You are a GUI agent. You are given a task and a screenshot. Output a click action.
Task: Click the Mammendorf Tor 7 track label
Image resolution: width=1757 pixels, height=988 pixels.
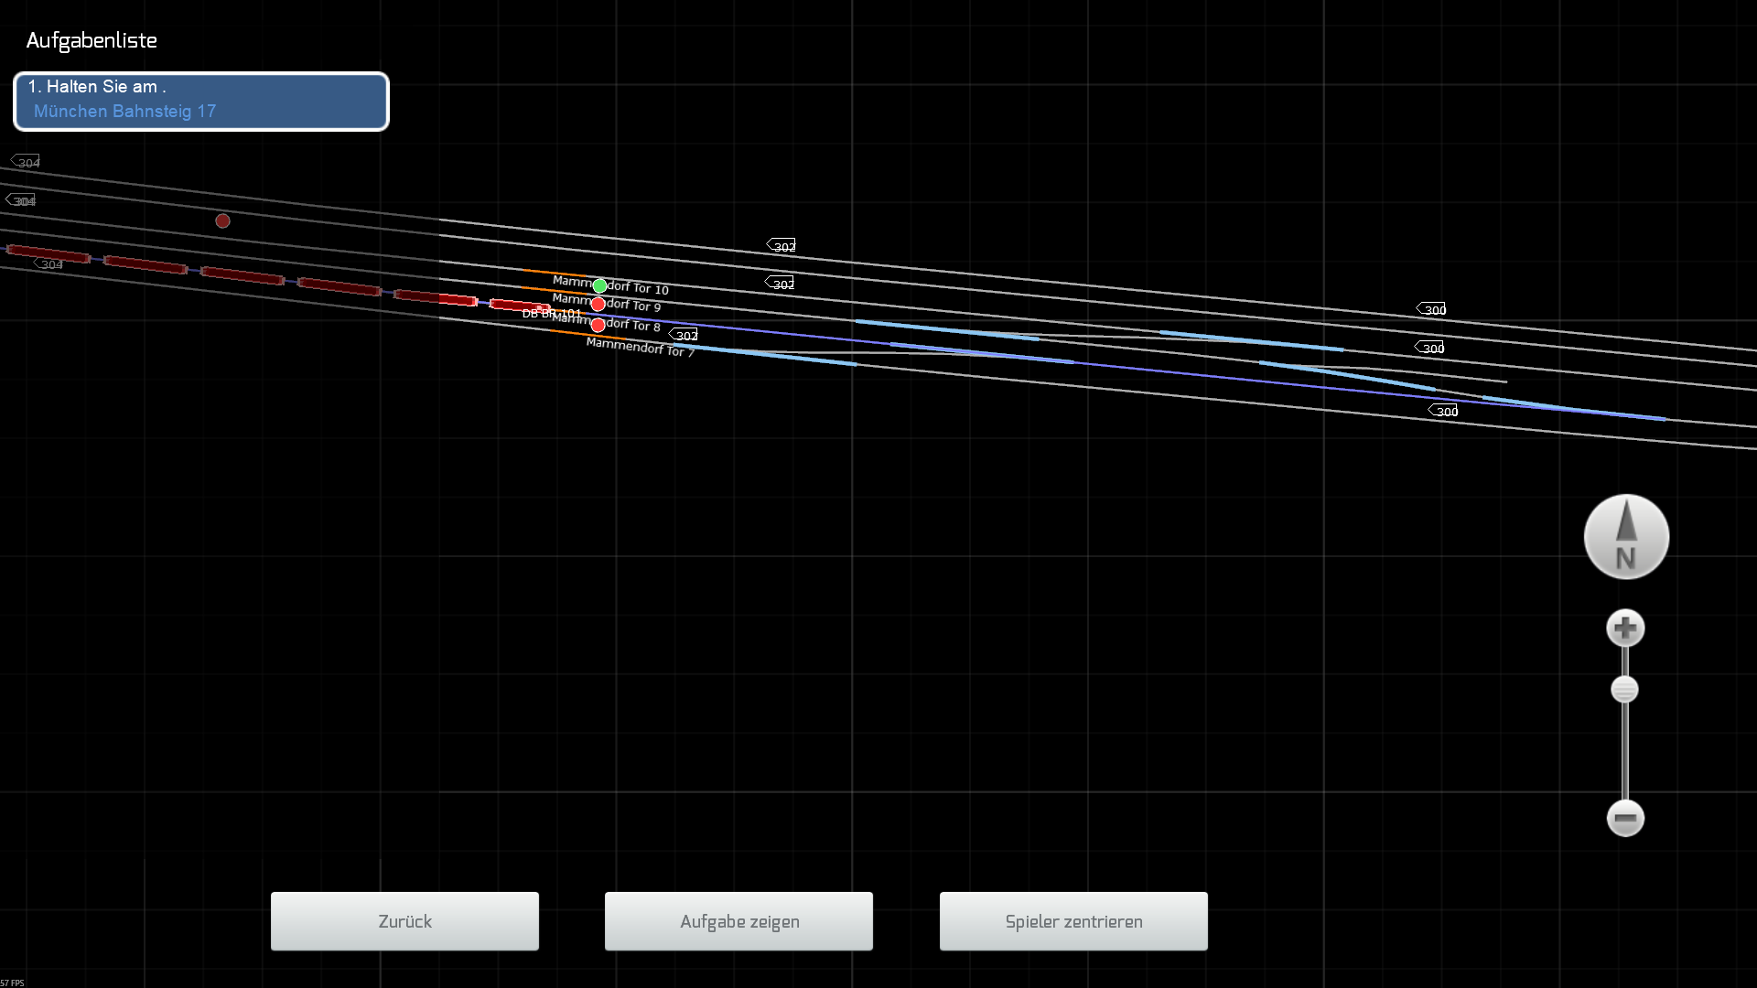point(640,347)
